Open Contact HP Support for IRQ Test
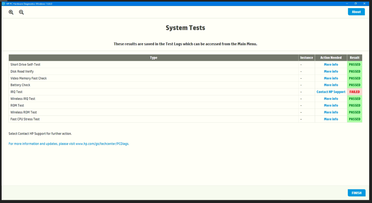Screen dimensions: 372x203 point(331,92)
